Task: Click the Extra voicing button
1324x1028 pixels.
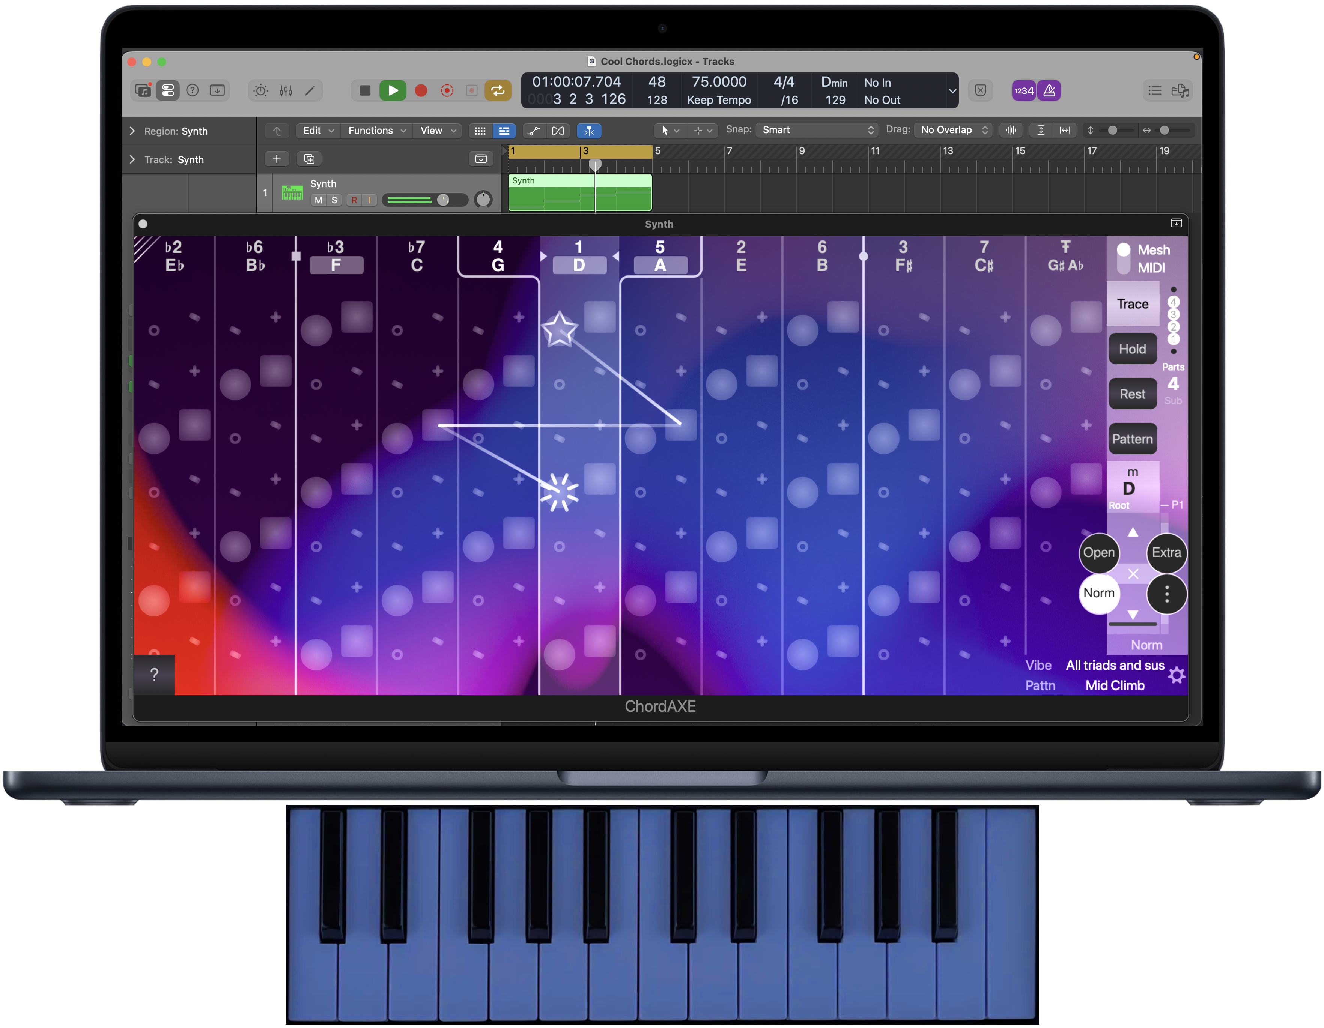Action: (1166, 553)
